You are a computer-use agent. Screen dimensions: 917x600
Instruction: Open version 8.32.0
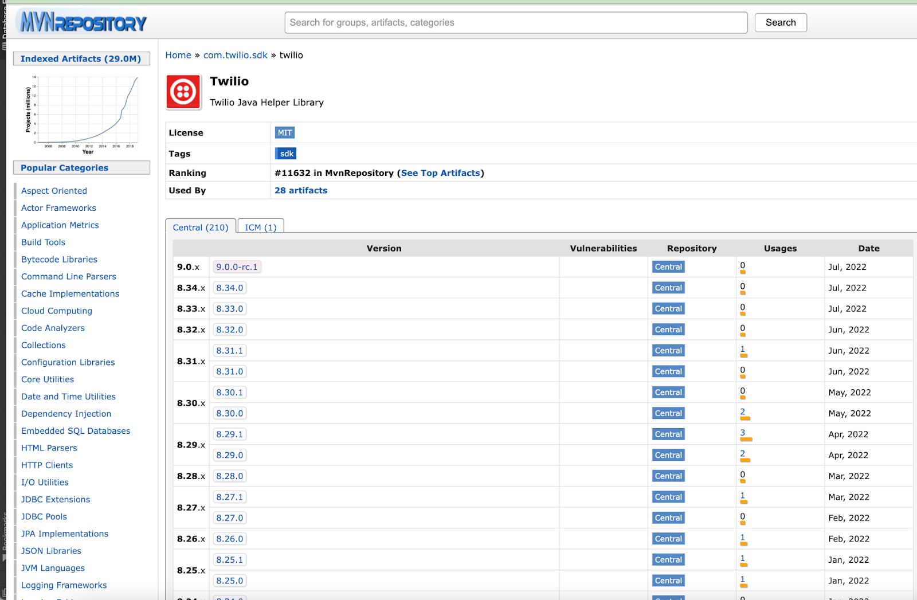coord(230,330)
